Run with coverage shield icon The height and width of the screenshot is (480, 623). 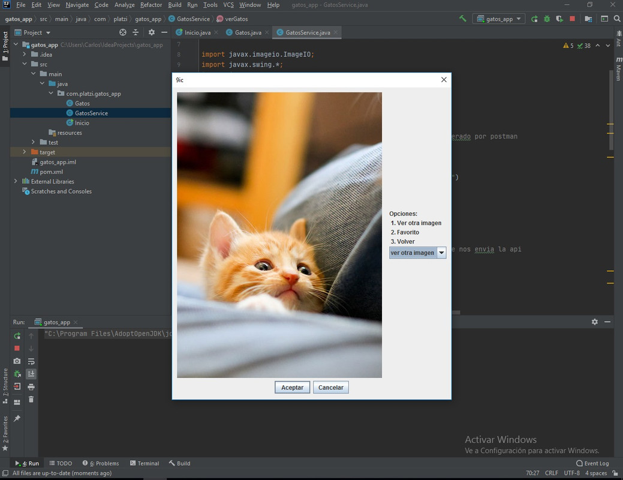click(x=559, y=19)
